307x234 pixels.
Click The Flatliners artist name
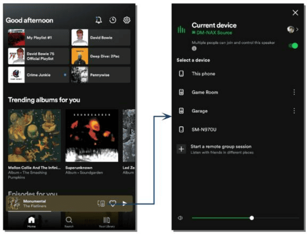tap(35, 206)
